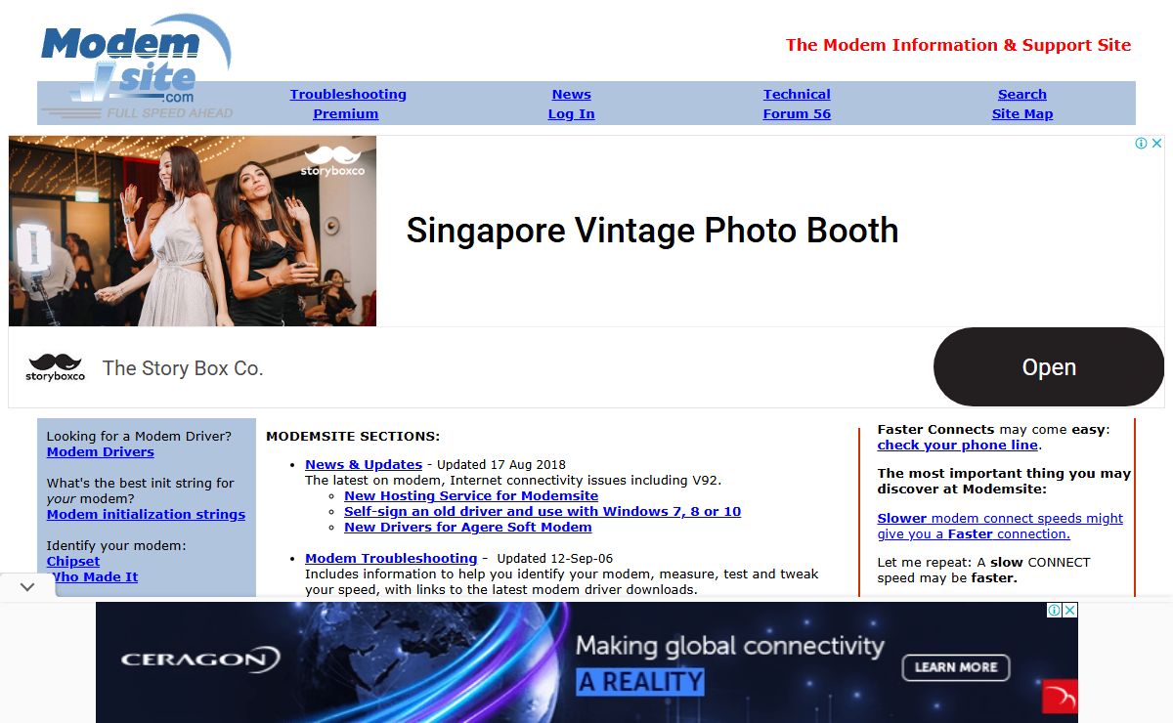This screenshot has height=723, width=1173.
Task: Click the party photo in the Story Box ad
Action: pos(193,231)
